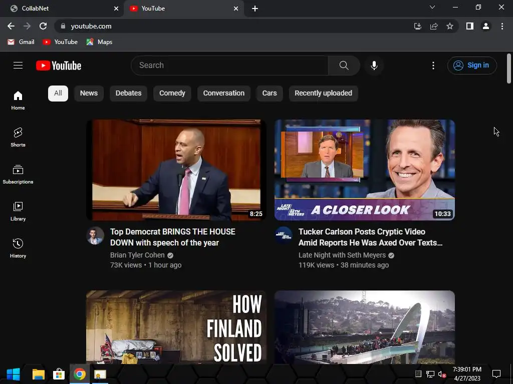Open Windows notification center
The image size is (513, 384).
tap(496, 374)
